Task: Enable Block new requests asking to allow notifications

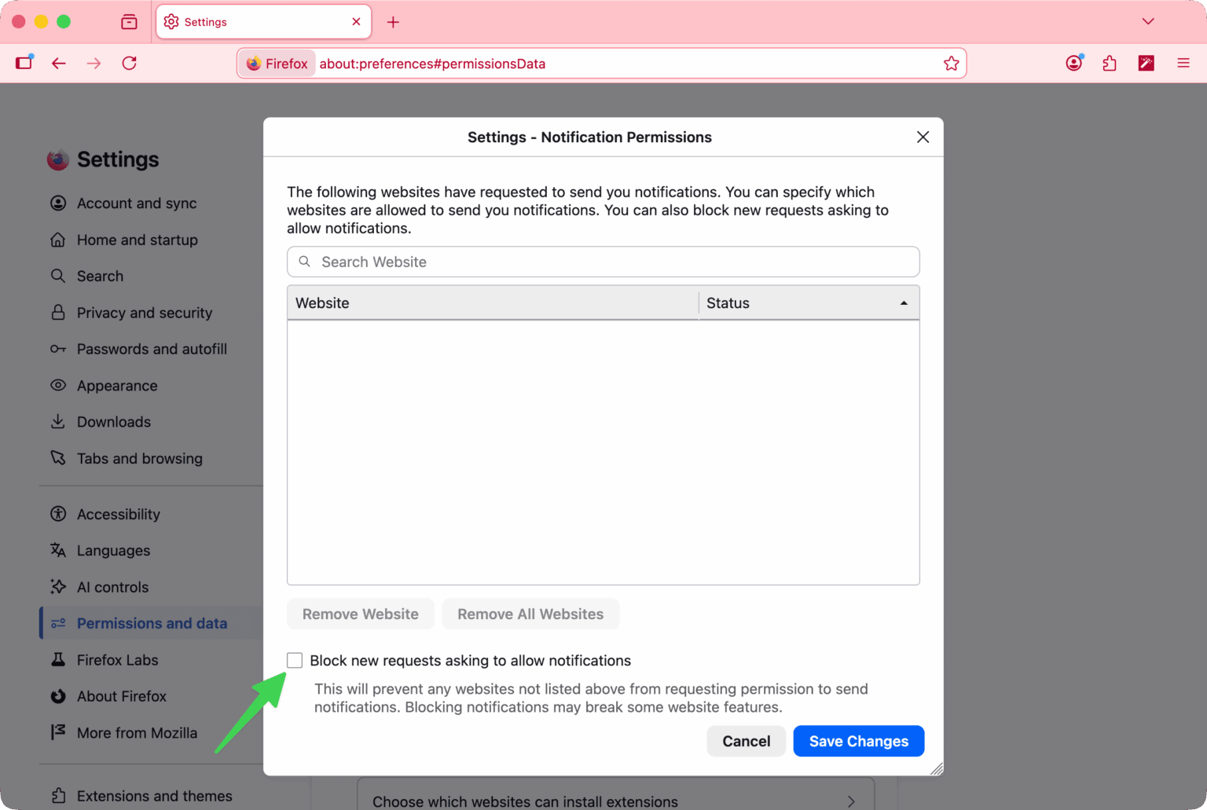Action: click(295, 661)
